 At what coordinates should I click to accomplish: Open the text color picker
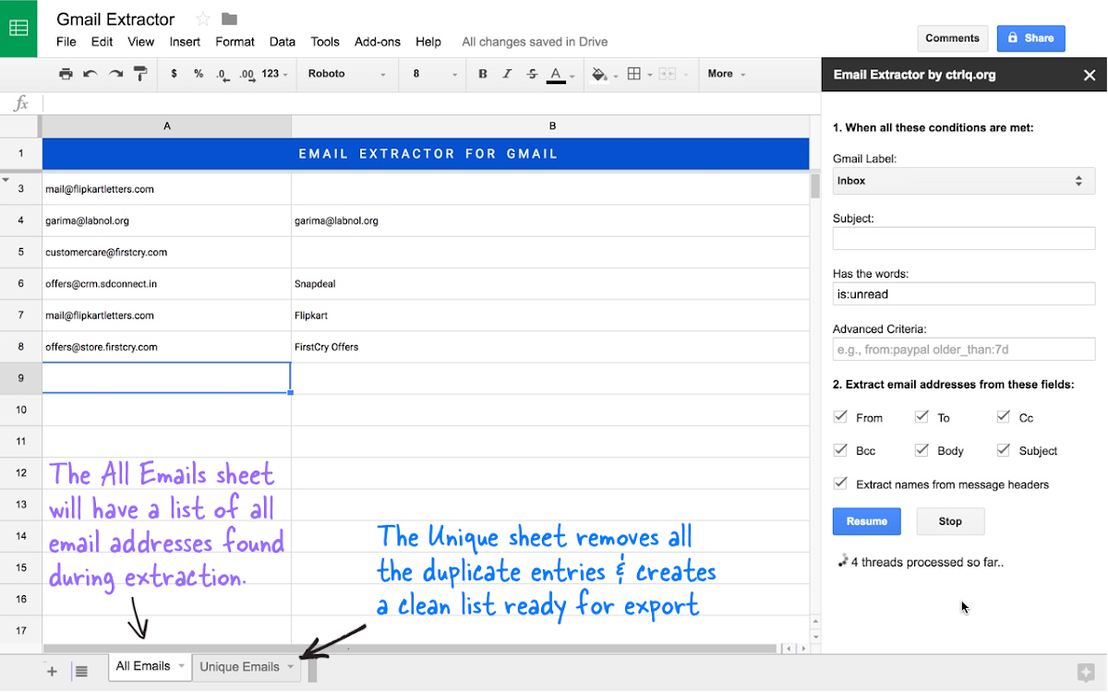(x=556, y=74)
